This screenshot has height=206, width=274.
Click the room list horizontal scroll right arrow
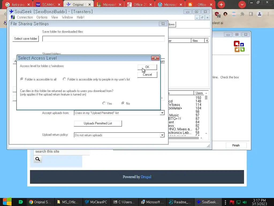[x=201, y=138]
